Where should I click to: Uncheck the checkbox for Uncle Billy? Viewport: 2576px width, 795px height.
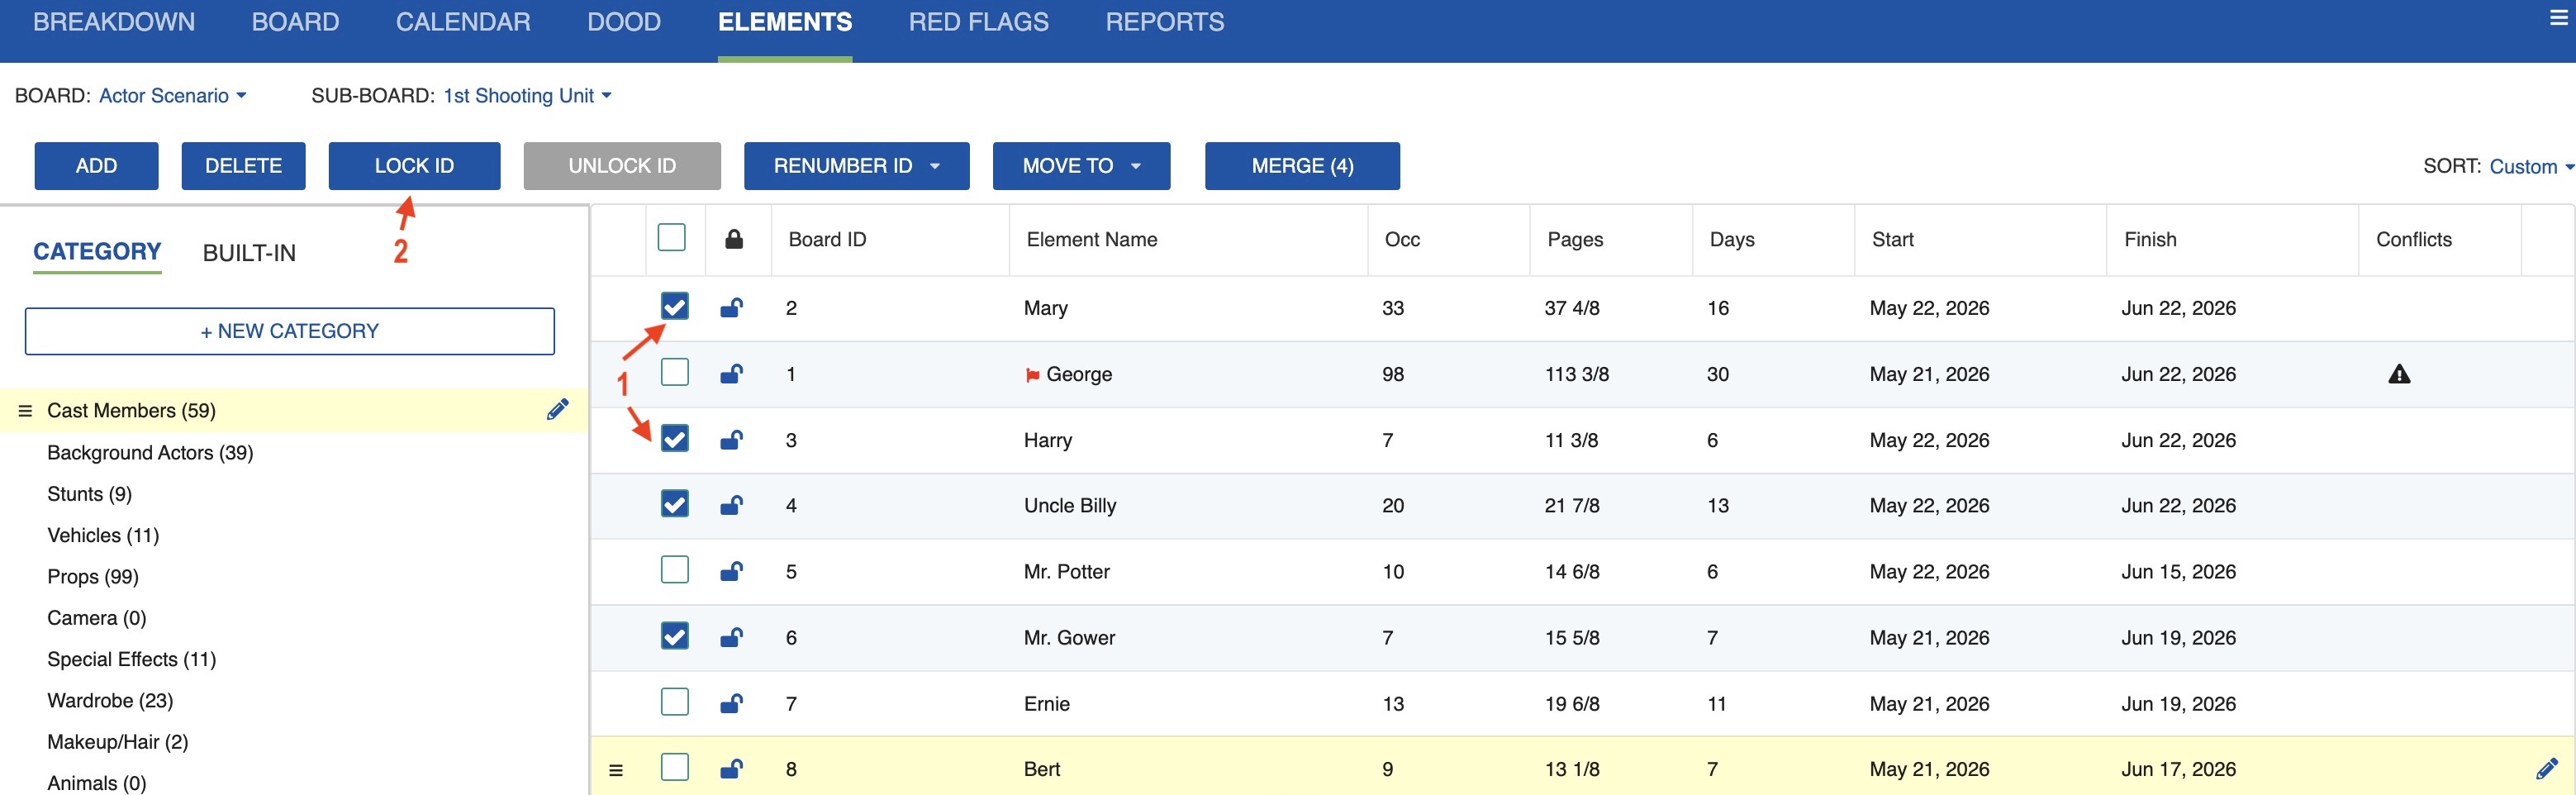674,504
